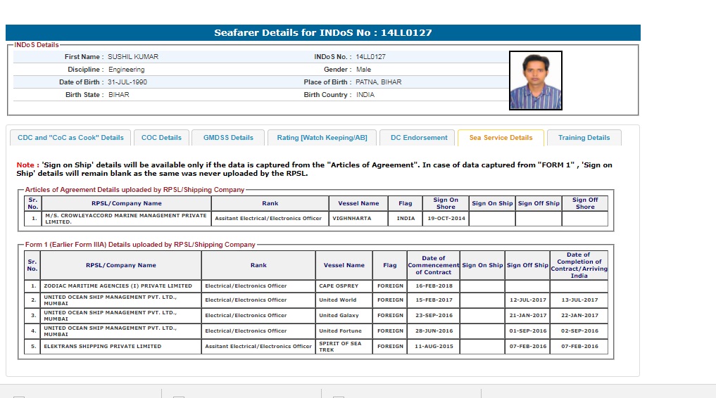Click the SPIRIT OF SEA TREK vessel cell
Viewport: 716px width, 398px height.
tap(340, 346)
